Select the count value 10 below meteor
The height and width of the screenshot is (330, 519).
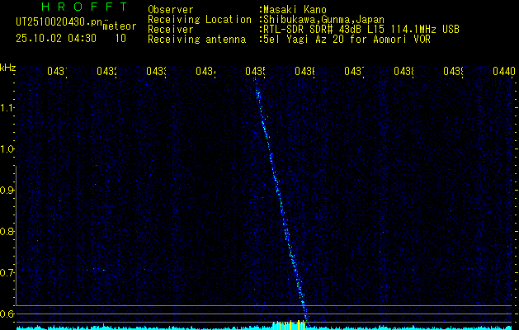click(x=120, y=38)
